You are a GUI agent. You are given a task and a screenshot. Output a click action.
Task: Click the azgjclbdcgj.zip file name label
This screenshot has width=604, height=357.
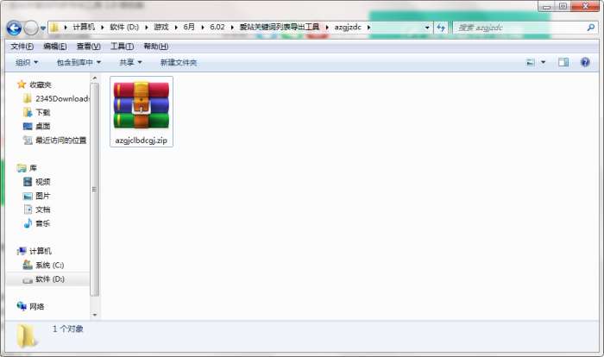(142, 141)
